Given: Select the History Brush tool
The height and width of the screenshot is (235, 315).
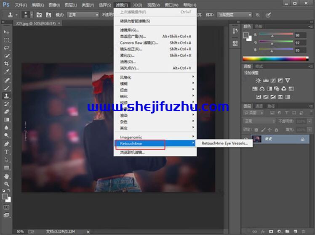Looking at the screenshot, I should click(6, 104).
